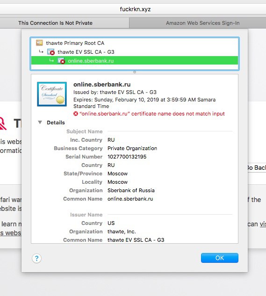
Task: Click Business Category value Private Organization
Action: (x=132, y=148)
